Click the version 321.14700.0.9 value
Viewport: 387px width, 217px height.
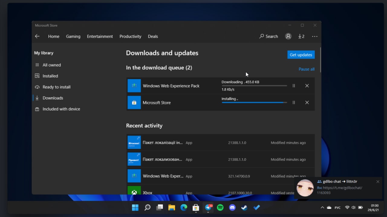(239, 176)
